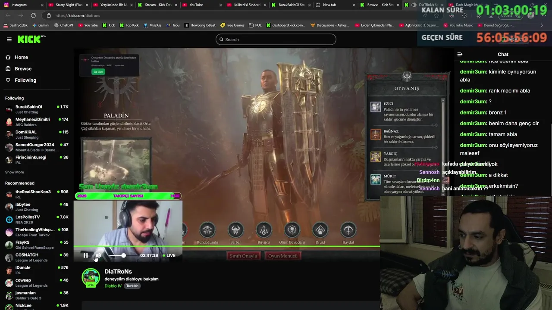Click the Yargıç playstyle icon
The image size is (552, 310).
[376, 157]
